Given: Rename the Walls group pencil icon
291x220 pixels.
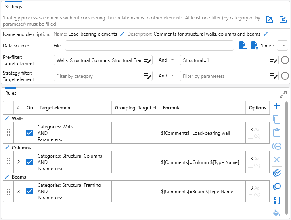Looking at the screenshot, I should (x=7, y=118).
